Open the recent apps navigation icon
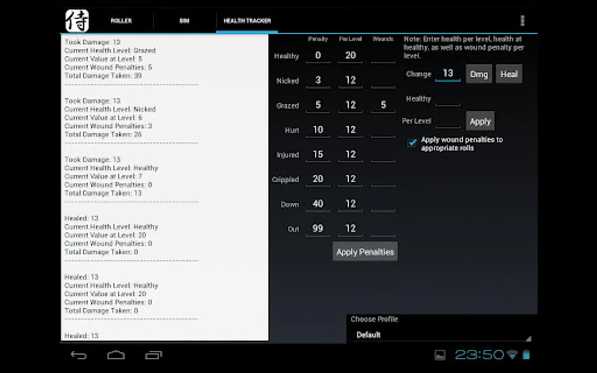 click(x=153, y=355)
